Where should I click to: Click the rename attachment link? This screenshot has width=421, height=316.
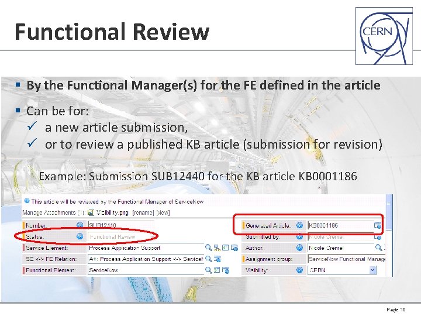(x=143, y=212)
